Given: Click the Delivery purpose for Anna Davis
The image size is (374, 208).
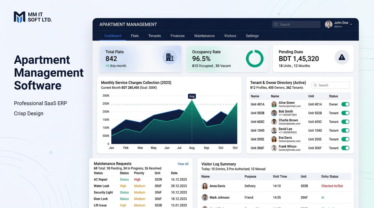Looking at the screenshot, I should [x=250, y=186].
